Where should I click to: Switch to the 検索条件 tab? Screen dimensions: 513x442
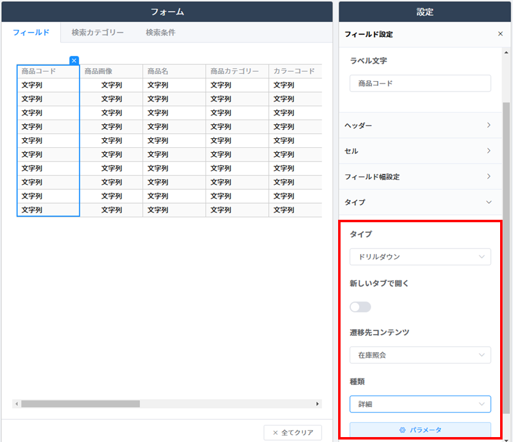(x=161, y=33)
